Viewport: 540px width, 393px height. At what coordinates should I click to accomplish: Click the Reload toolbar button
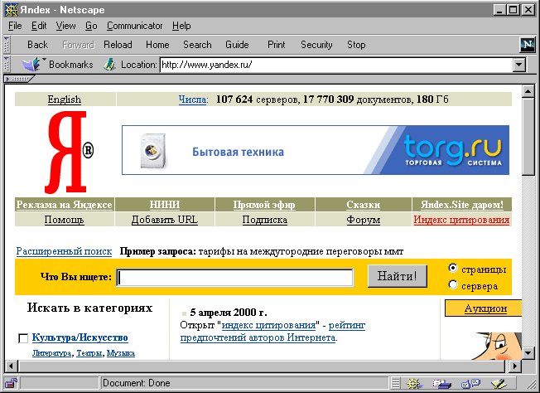pos(118,45)
